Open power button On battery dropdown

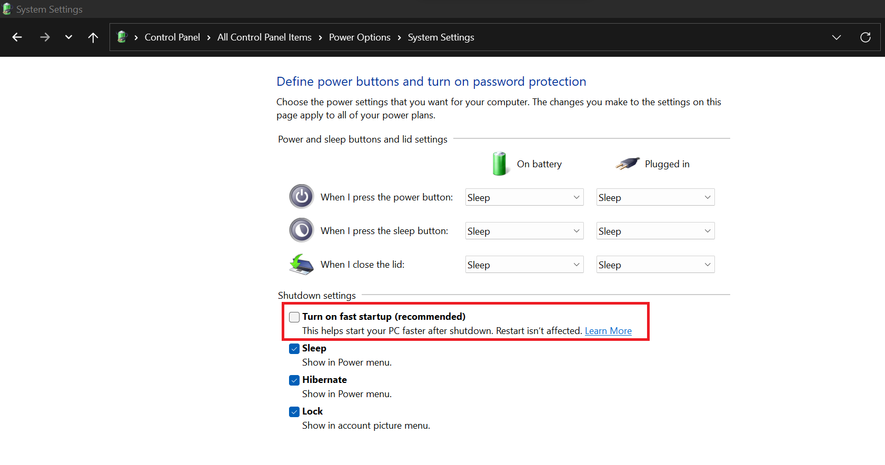(x=524, y=197)
